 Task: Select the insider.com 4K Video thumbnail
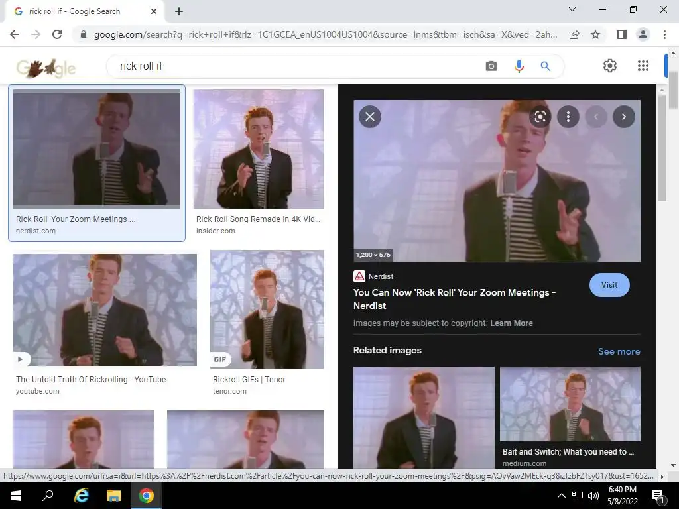259,149
